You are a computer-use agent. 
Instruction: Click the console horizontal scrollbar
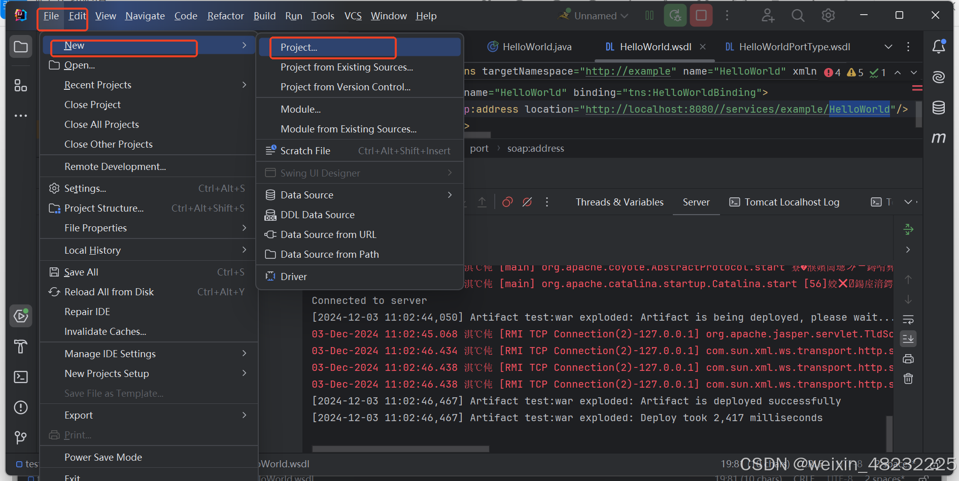401,449
